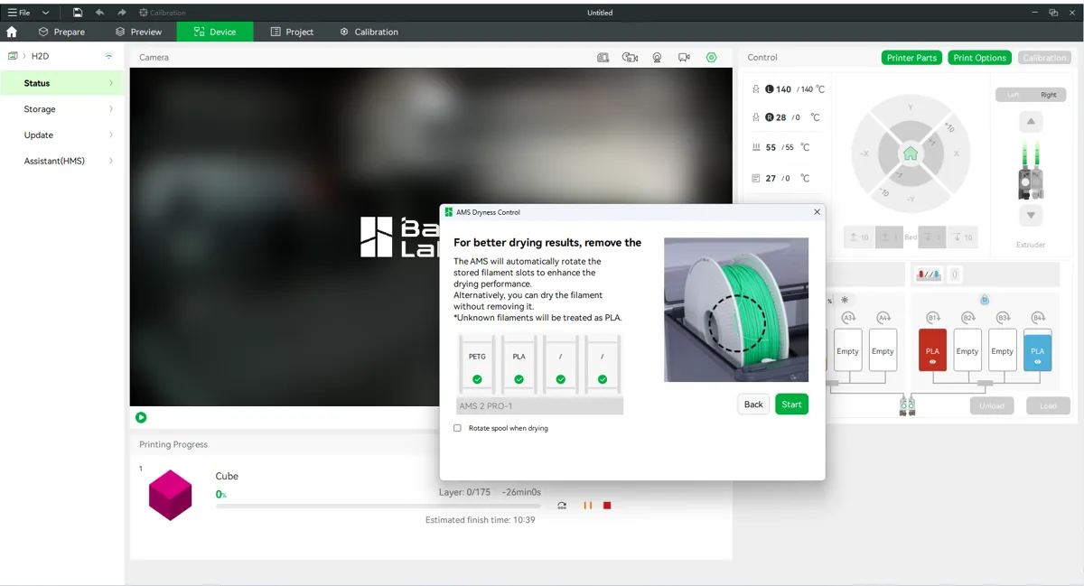Screen dimensions: 1084x586
Task: Click the Back button in dialog
Action: (x=753, y=405)
